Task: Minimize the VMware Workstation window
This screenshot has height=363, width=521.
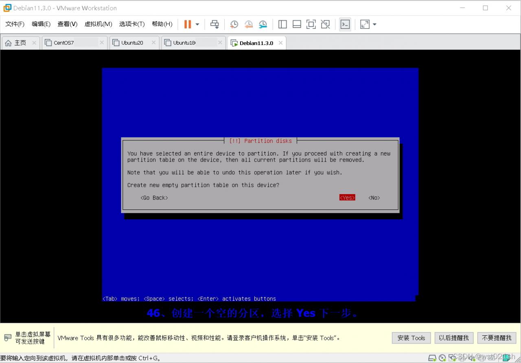Action: coord(462,8)
